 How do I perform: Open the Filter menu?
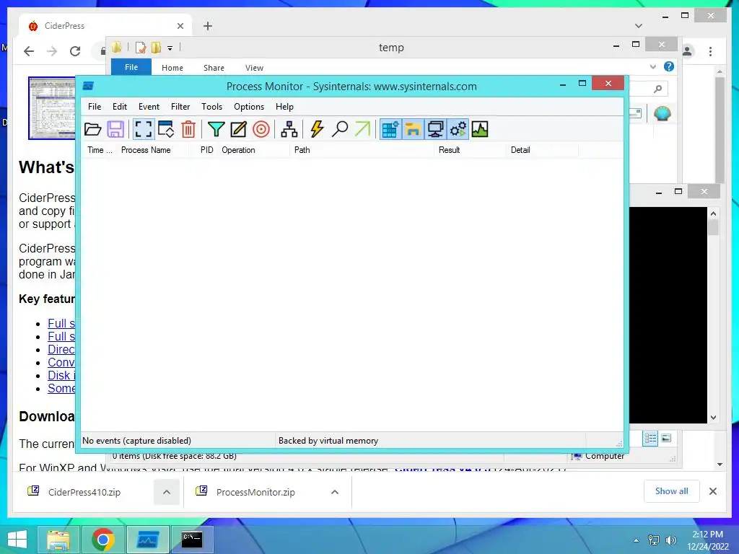180,107
